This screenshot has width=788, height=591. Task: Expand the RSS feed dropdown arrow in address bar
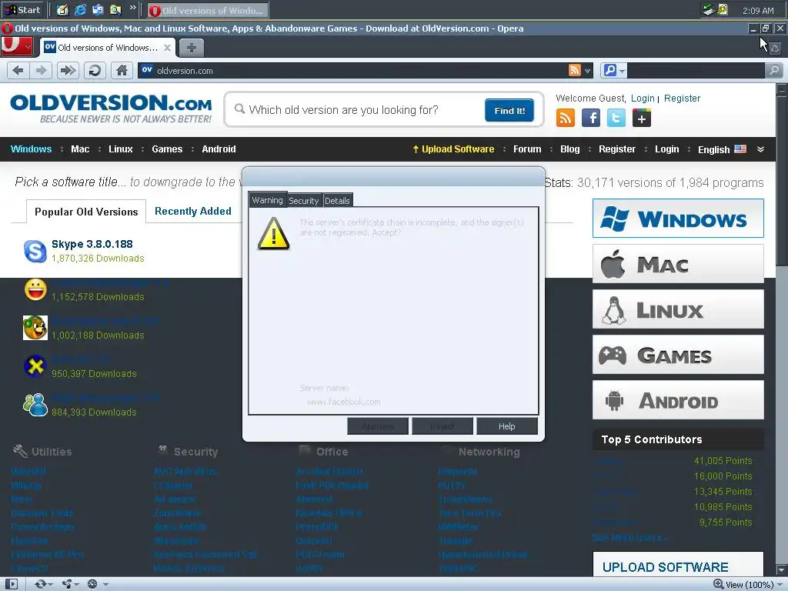point(587,71)
